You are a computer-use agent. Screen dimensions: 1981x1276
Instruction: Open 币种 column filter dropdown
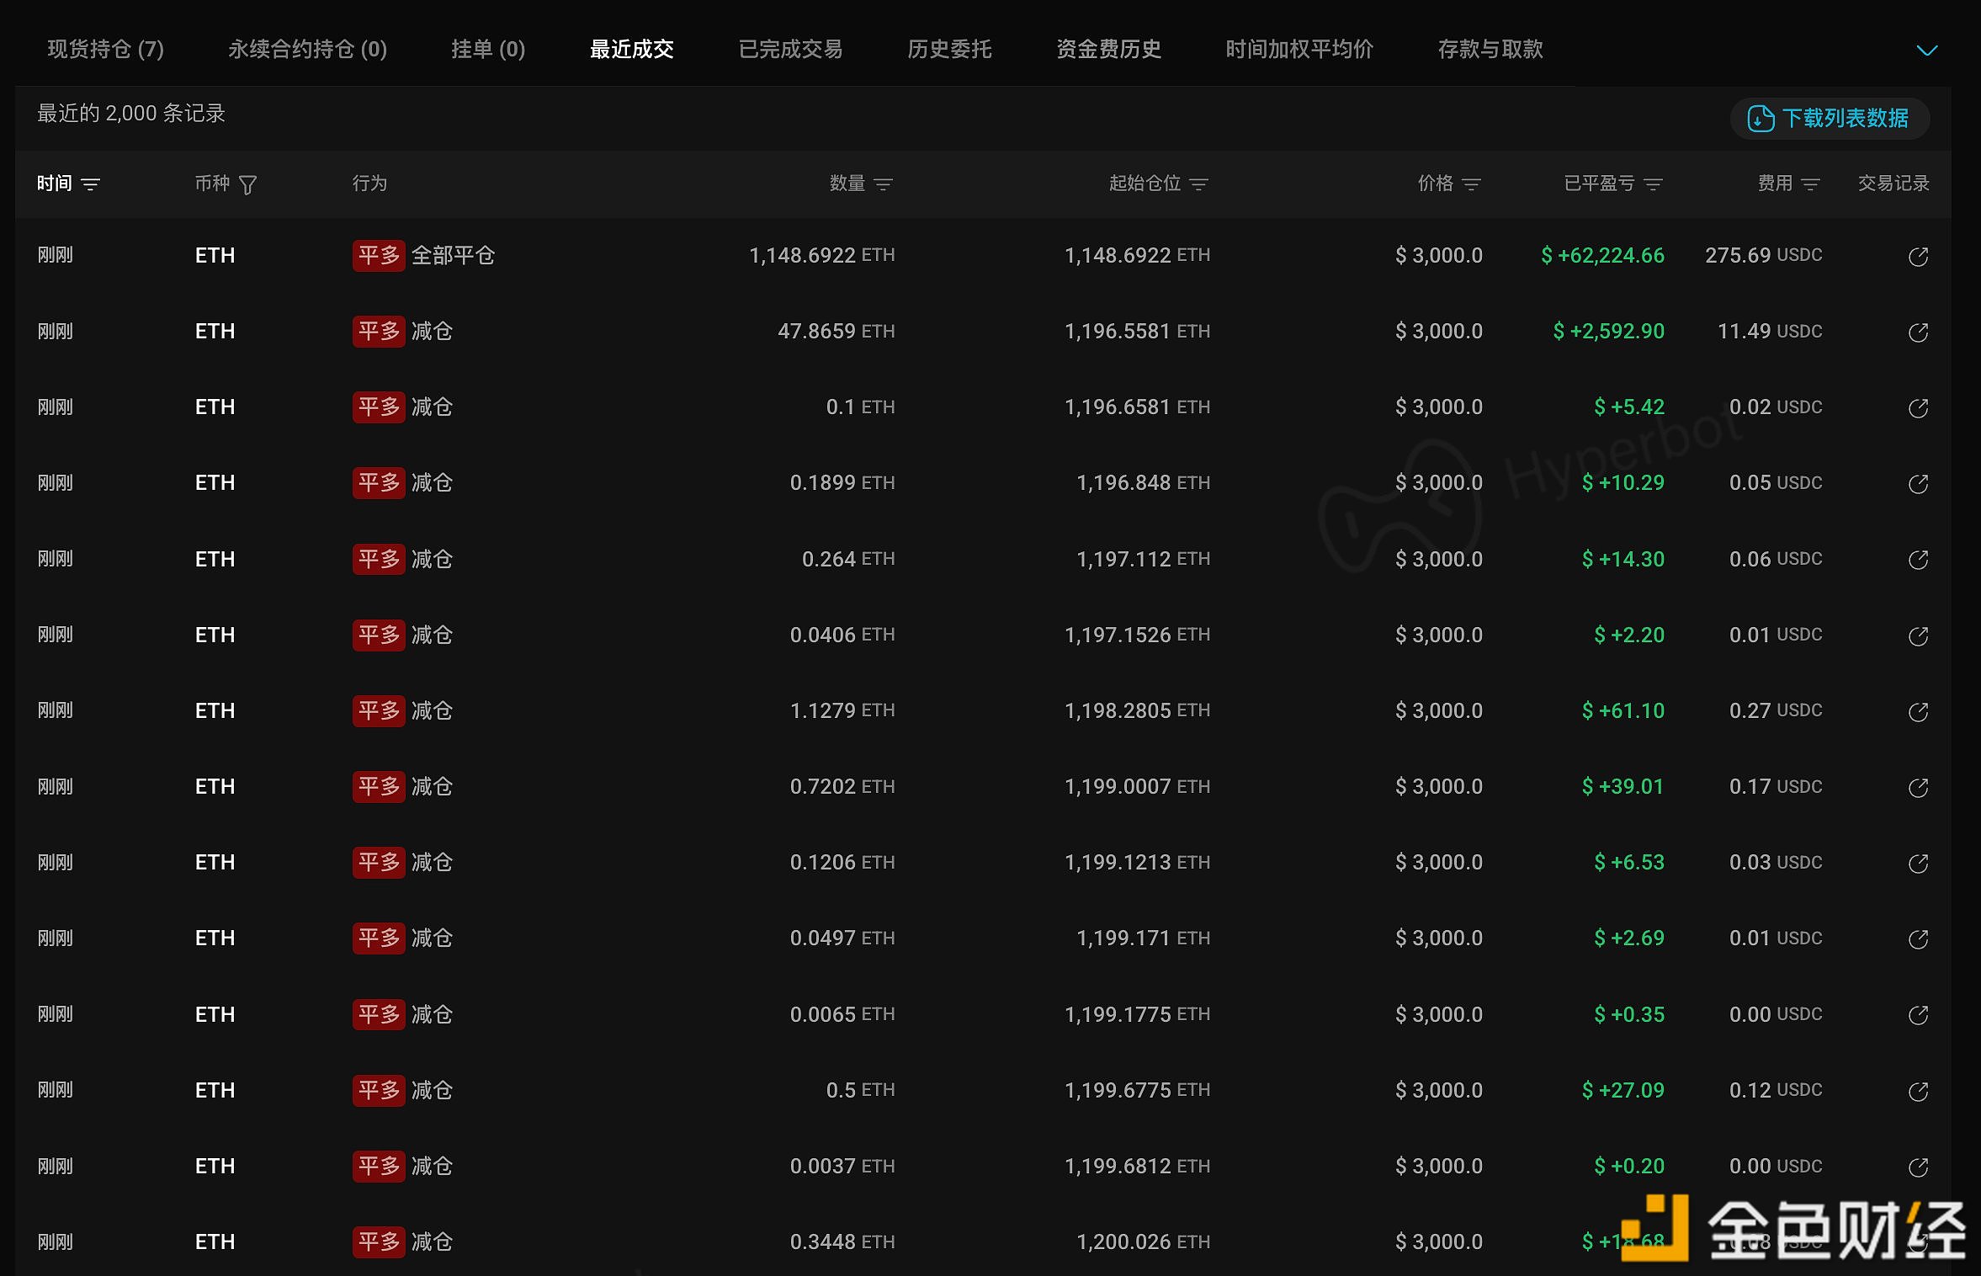pos(250,183)
